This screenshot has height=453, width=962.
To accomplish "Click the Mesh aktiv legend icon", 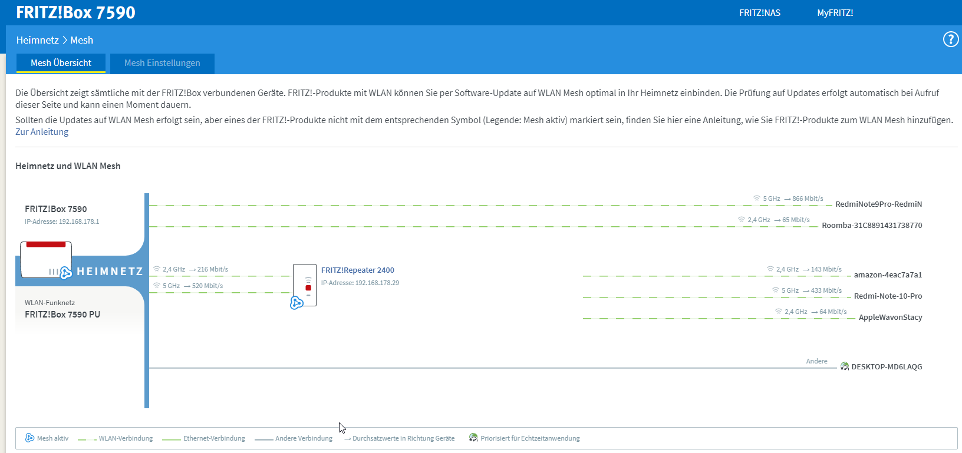I will point(29,438).
